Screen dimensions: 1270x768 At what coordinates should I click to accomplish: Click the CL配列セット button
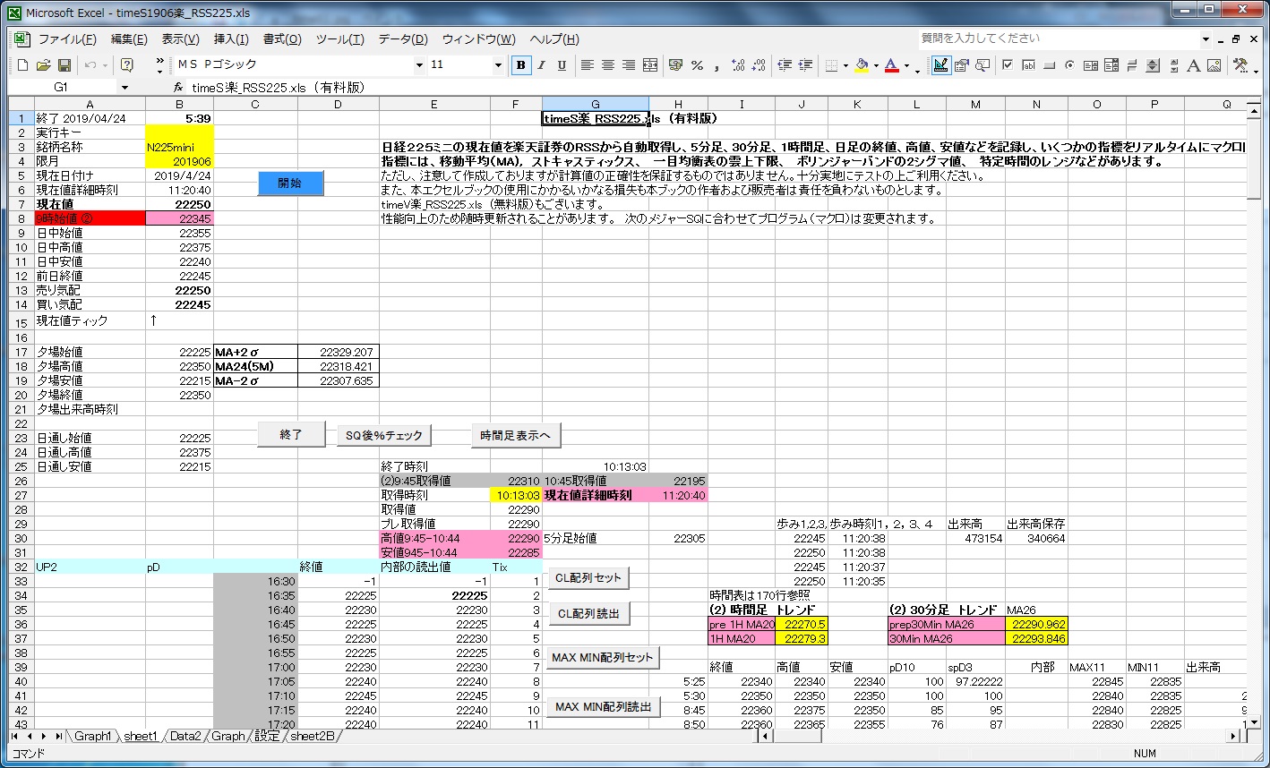click(x=588, y=577)
